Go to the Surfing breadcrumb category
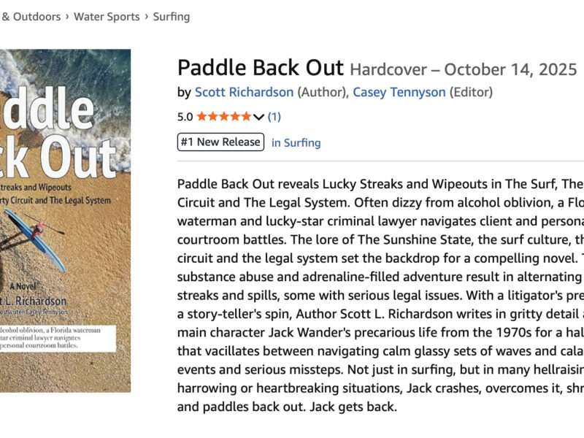This screenshot has width=584, height=438. tap(172, 16)
